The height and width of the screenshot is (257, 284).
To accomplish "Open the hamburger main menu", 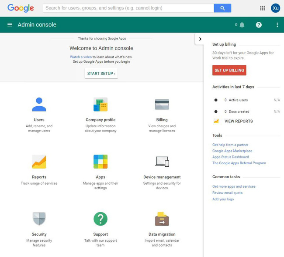I will 10,24.
